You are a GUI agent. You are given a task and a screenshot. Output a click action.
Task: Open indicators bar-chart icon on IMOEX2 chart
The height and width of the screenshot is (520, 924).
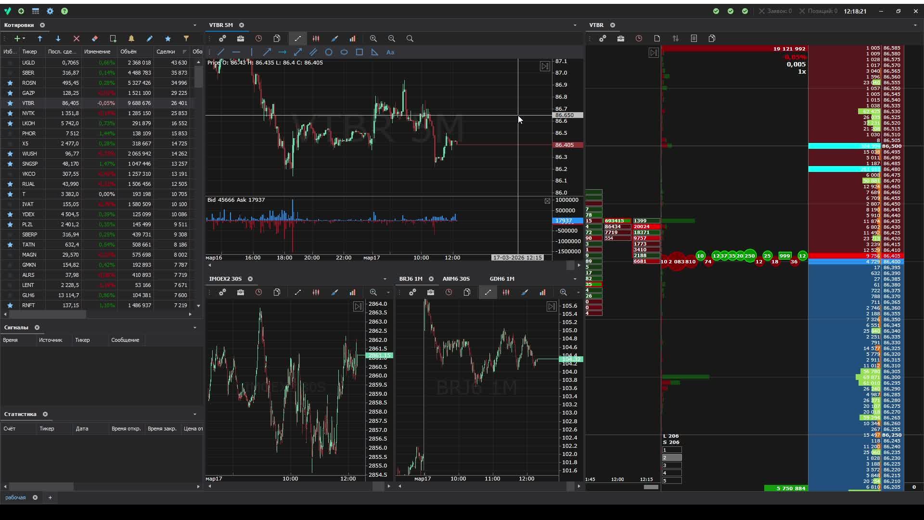tap(353, 292)
